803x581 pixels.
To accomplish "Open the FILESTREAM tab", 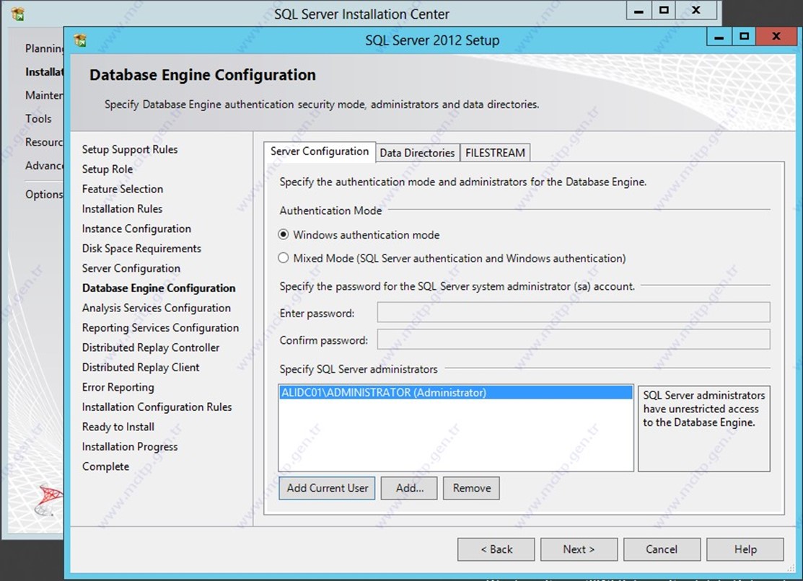I will [495, 153].
